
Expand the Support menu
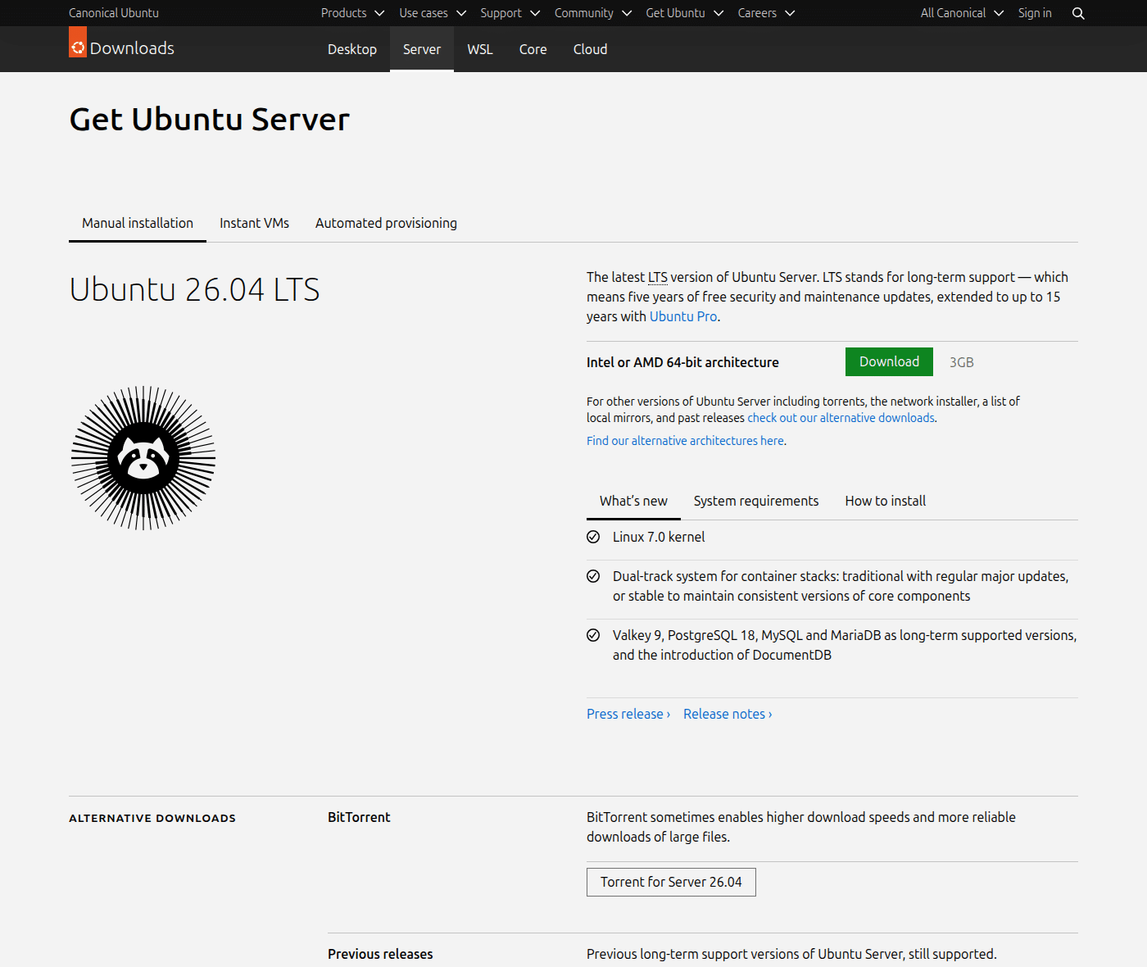[510, 13]
